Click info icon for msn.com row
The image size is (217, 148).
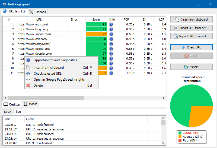tap(111, 24)
